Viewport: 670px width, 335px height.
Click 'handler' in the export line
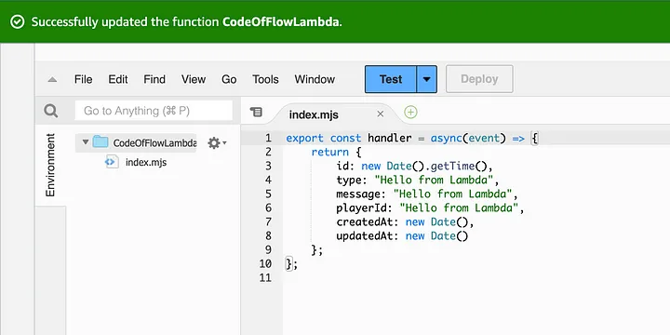coord(390,138)
